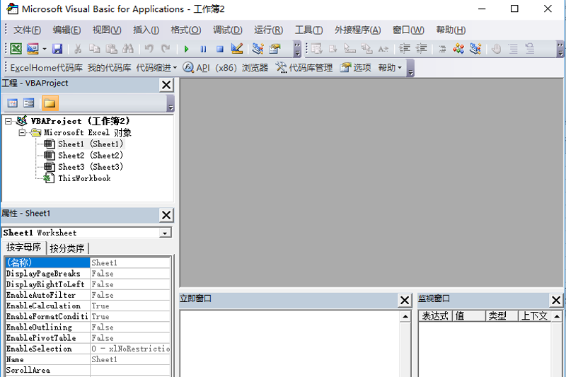Open Object Browser colorful blocks icon
Image resolution: width=566 pixels, height=377 pixels.
[x=458, y=49]
